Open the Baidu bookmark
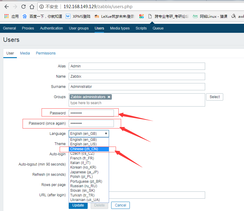The height and width of the screenshot is (211, 244). pyautogui.click(x=42, y=16)
